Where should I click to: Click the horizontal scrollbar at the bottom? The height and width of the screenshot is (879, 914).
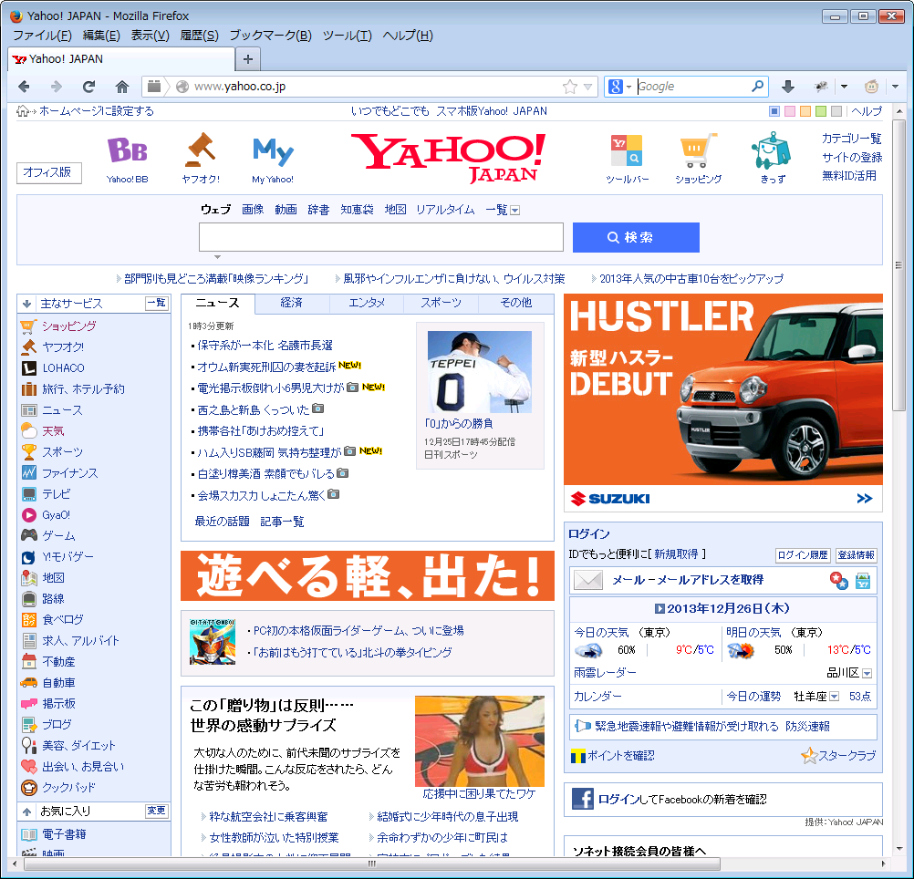pos(371,863)
